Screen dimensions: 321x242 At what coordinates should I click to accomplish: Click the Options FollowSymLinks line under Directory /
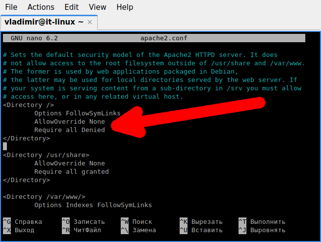point(78,113)
